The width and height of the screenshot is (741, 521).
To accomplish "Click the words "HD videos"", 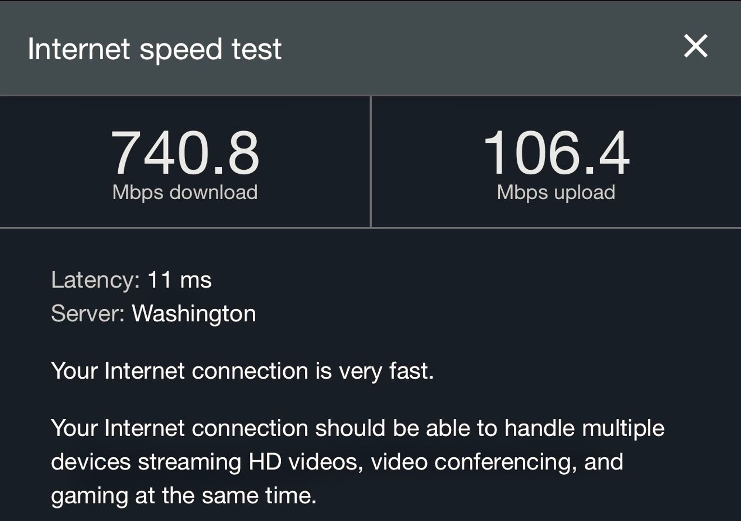I will coord(305,462).
